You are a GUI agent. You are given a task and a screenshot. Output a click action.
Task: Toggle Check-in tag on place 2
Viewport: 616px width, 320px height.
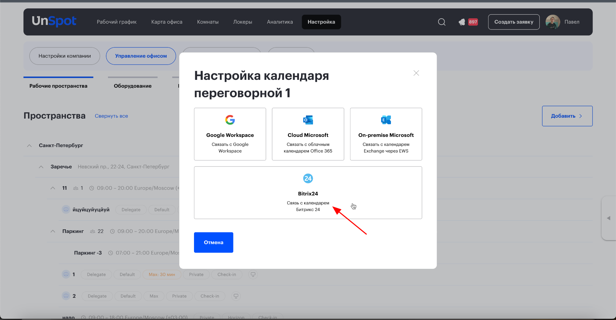pos(210,296)
